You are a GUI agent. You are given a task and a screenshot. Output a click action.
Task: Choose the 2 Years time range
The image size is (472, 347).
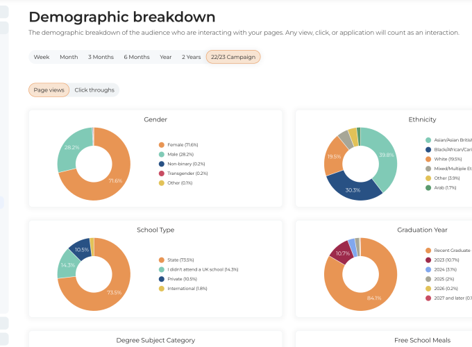pos(191,57)
